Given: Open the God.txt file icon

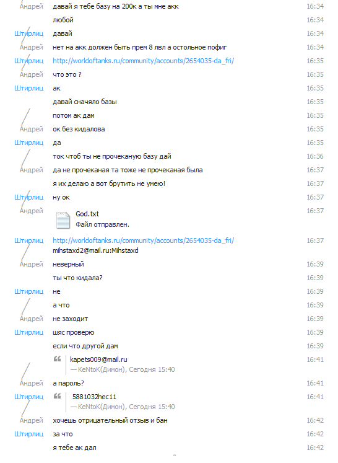Looking at the screenshot, I should tap(63, 220).
